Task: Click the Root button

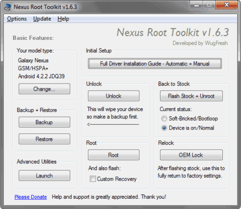Action: point(114,155)
